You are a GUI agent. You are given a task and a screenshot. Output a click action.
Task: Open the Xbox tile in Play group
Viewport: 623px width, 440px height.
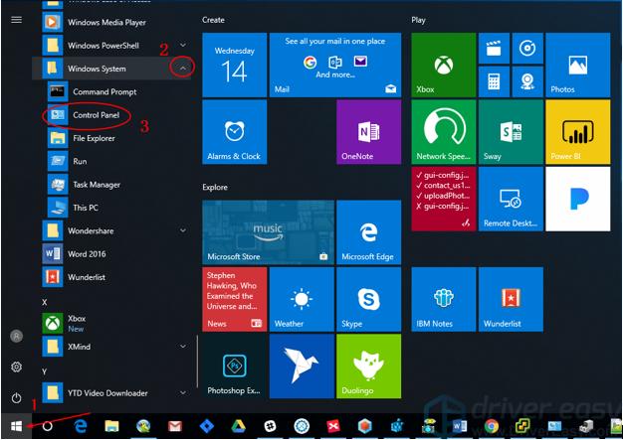point(443,64)
